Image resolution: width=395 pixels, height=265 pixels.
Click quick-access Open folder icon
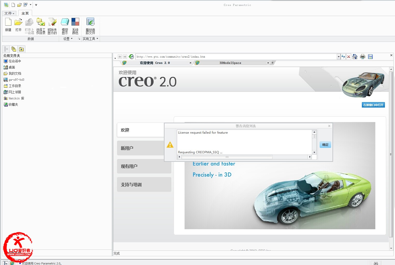(19, 5)
